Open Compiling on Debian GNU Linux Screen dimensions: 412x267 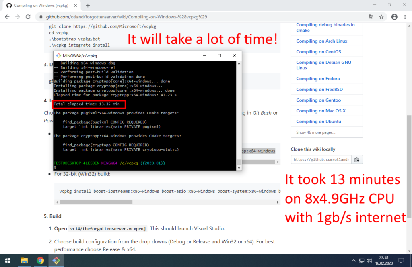coord(323,65)
